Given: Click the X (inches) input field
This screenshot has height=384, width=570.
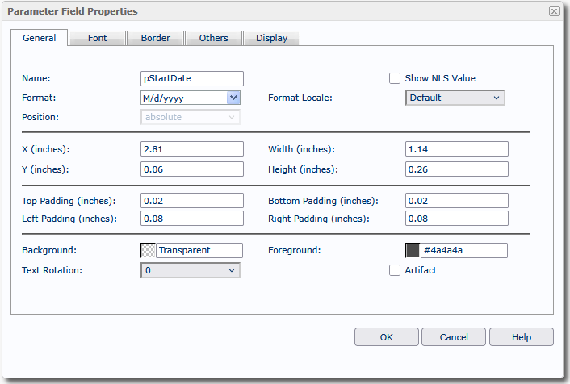Looking at the screenshot, I should click(192, 148).
